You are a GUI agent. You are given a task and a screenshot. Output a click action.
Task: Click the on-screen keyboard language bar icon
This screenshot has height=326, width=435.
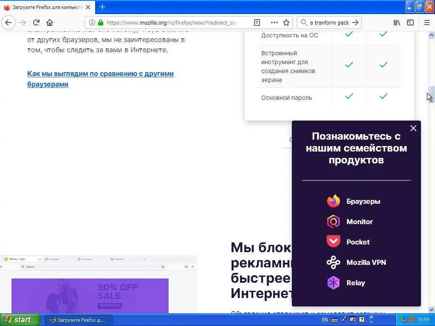tap(335, 320)
